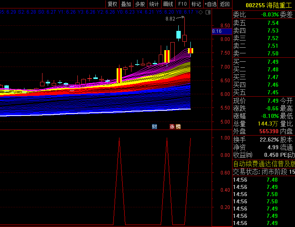Click the diamond icon in indicator header

201,12
